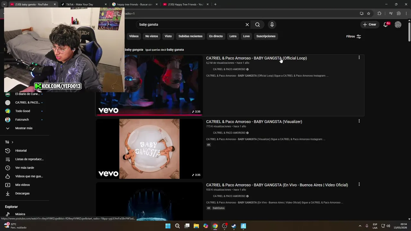Close the TikTok tab
This screenshot has height=231, width=411.
pyautogui.click(x=106, y=4)
